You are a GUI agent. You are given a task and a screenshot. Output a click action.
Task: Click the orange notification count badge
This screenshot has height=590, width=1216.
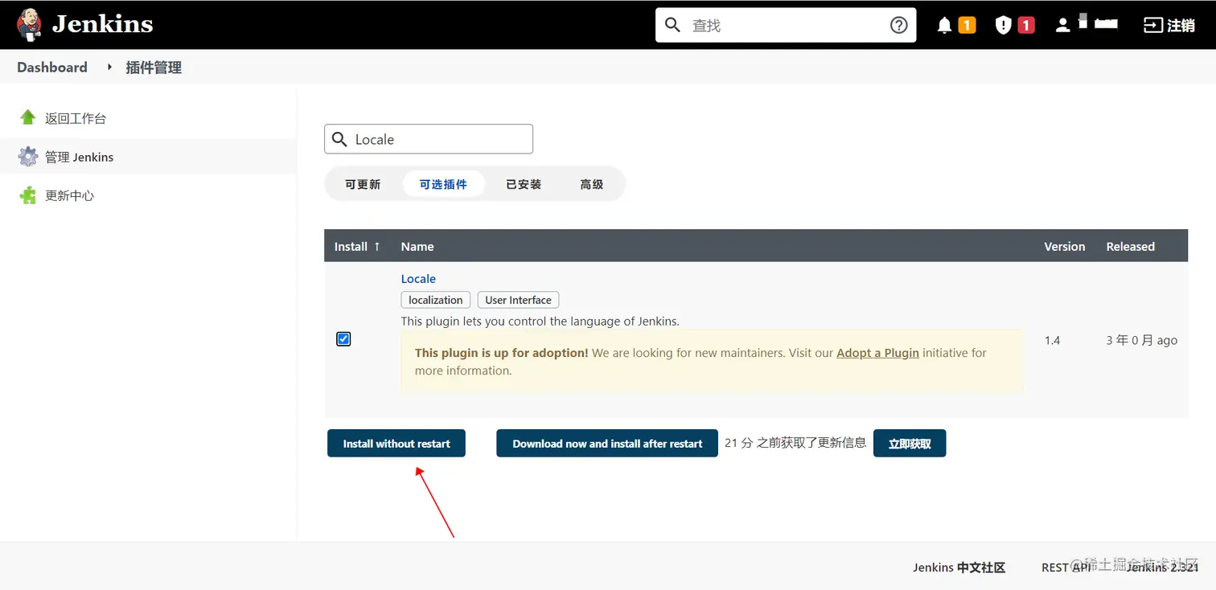coord(967,26)
